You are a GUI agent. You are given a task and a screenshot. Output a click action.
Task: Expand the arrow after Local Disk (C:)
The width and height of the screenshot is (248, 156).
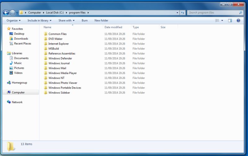pyautogui.click(x=66, y=13)
